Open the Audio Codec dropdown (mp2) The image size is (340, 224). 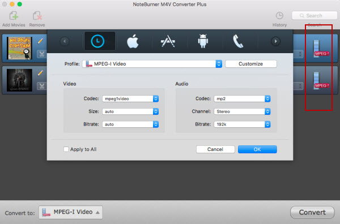(242, 98)
